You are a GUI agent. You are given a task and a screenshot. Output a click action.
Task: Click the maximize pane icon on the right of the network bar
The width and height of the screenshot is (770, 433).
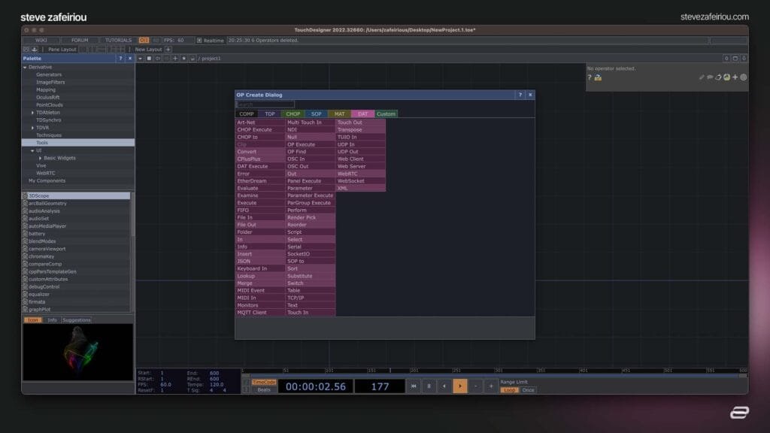(x=735, y=59)
